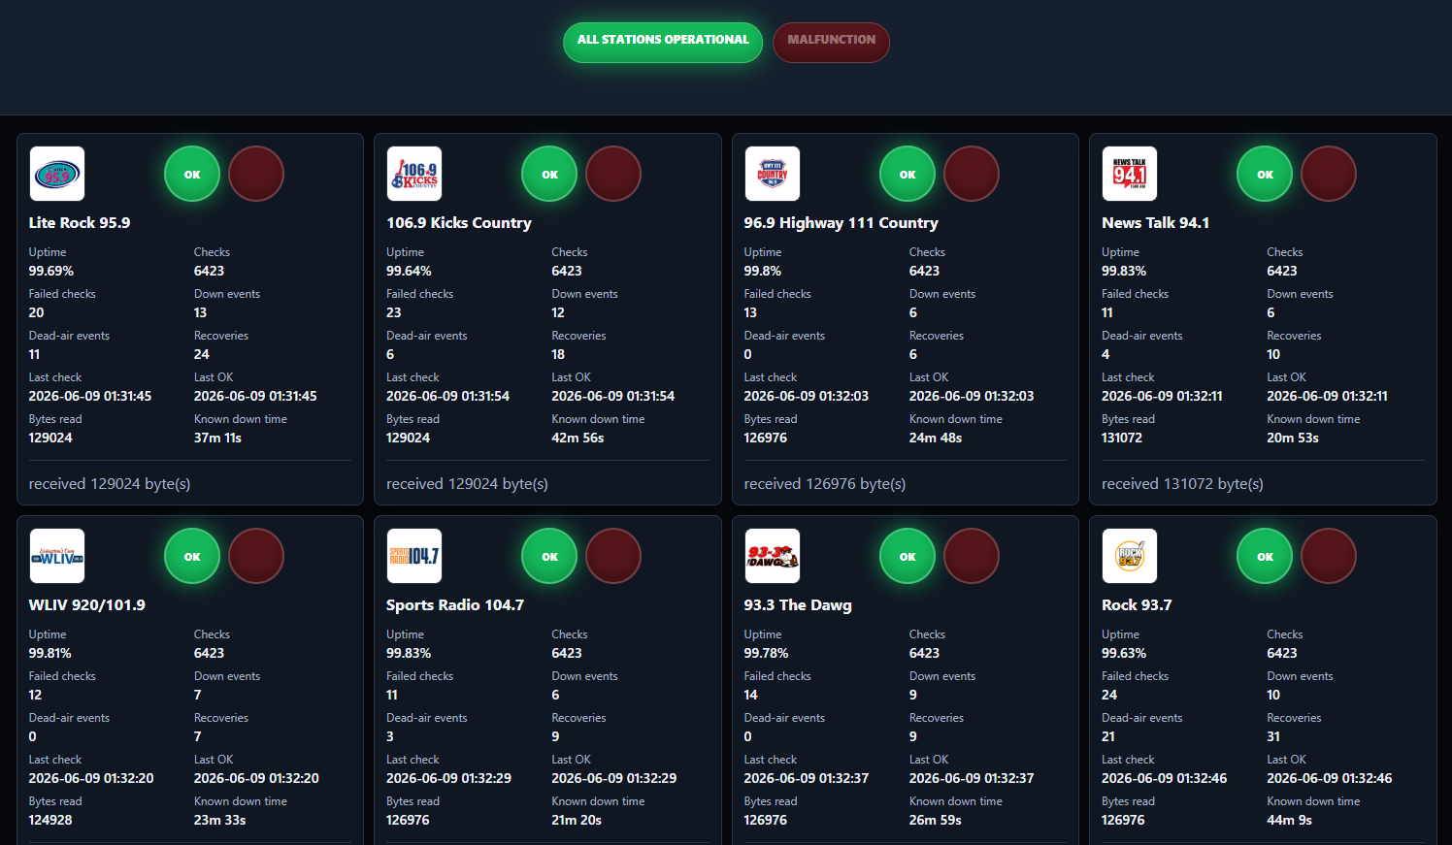Viewport: 1452px width, 845px height.
Task: Click 106.9 Kicks Country 'received 129024 byte(s)' message
Action: click(x=467, y=483)
